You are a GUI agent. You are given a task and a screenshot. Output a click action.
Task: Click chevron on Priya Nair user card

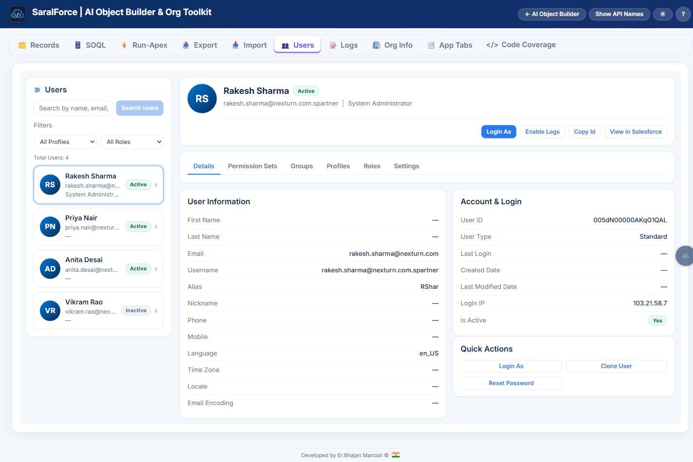(156, 227)
